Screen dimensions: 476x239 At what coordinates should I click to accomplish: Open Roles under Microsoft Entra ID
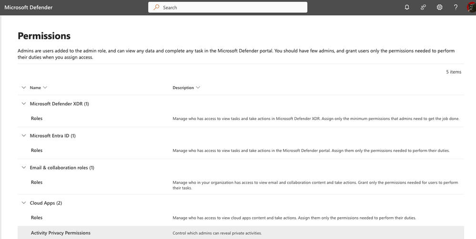pyautogui.click(x=36, y=150)
